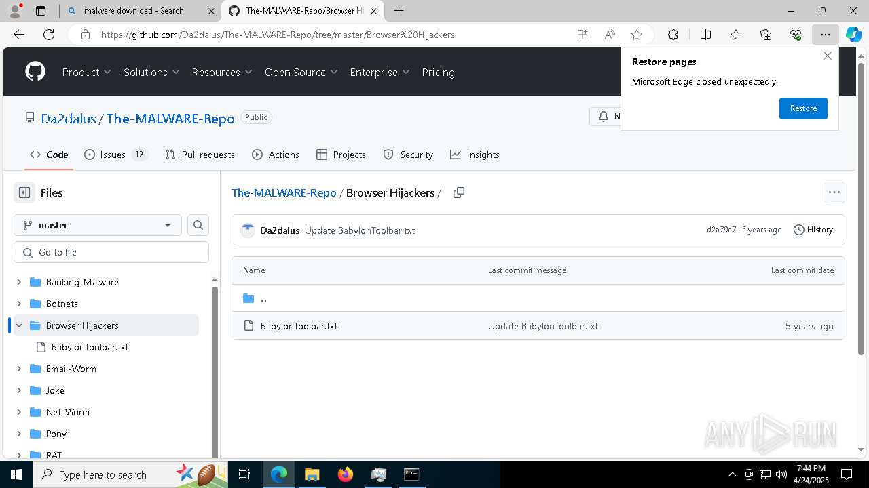
Task: Expand the Botnets folder chevron
Action: point(19,304)
